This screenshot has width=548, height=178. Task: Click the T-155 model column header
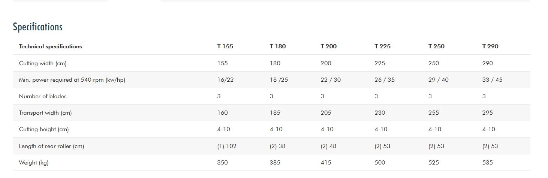[x=225, y=46]
